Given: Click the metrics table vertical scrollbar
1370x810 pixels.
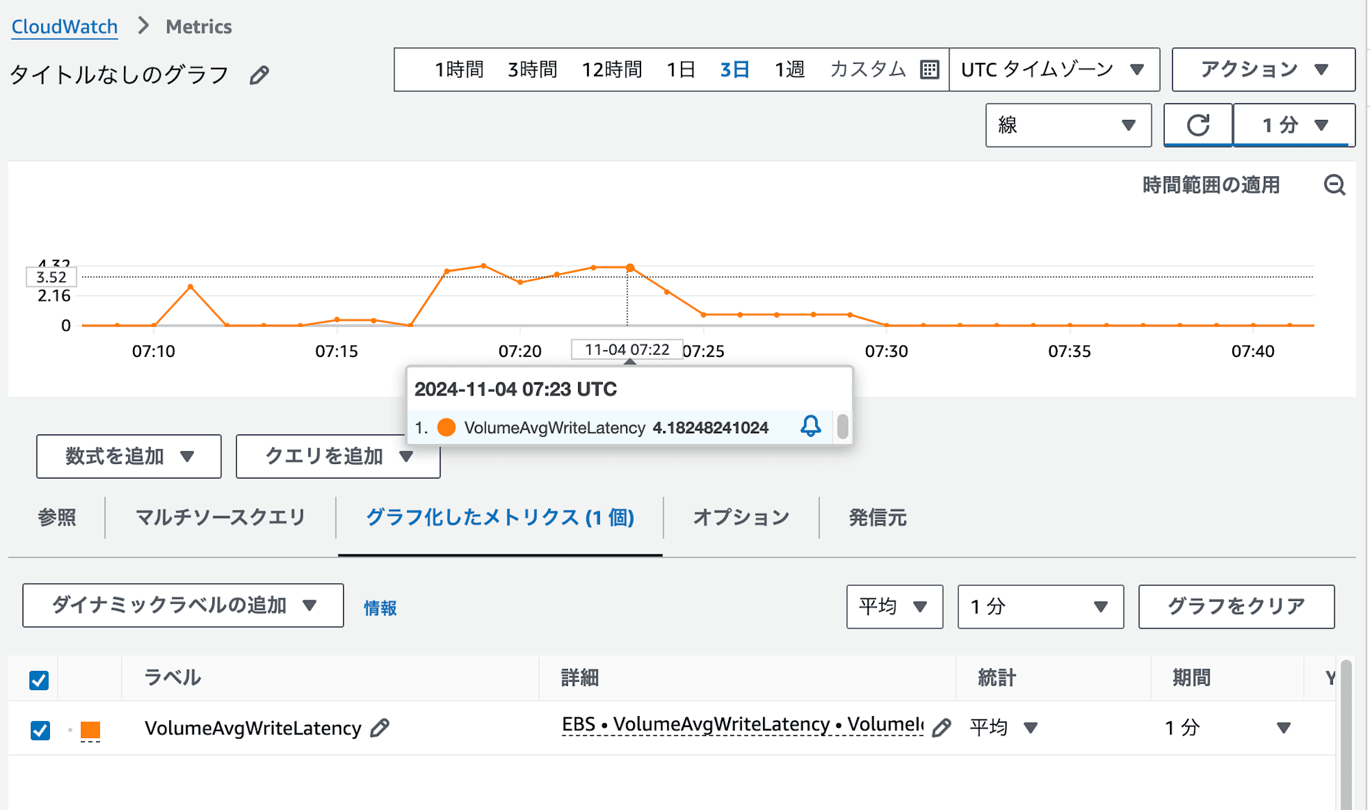Looking at the screenshot, I should tap(1345, 734).
